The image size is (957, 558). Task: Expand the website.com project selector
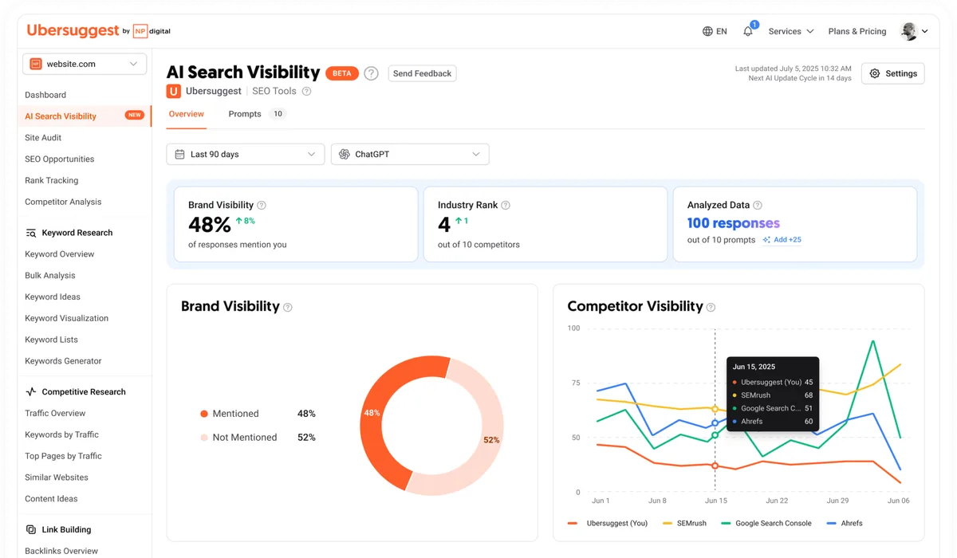click(x=85, y=64)
